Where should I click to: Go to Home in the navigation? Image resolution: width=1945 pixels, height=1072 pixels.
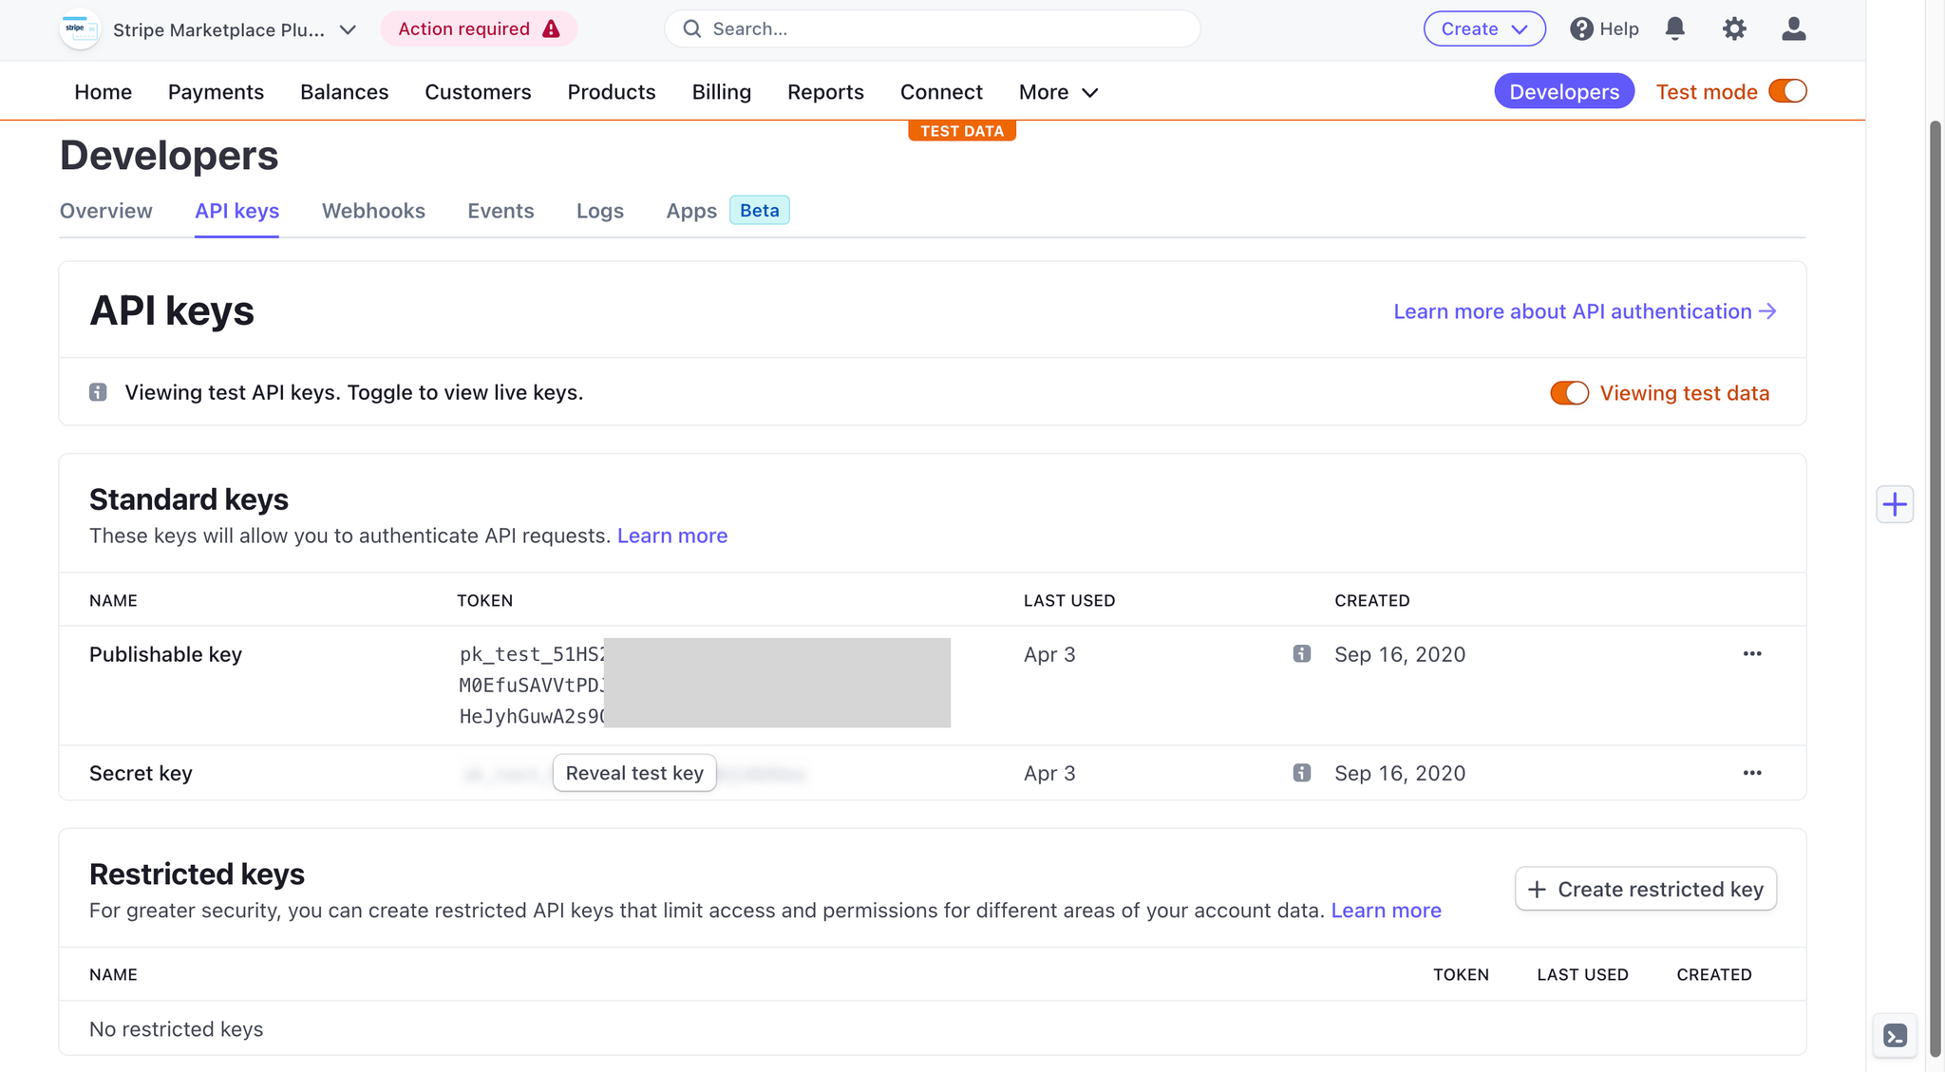click(x=103, y=92)
